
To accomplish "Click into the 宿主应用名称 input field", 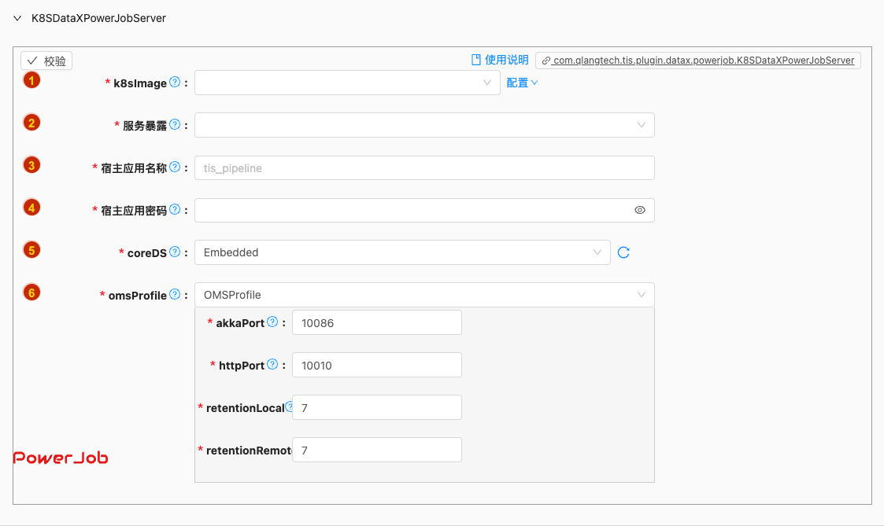I will tap(424, 167).
